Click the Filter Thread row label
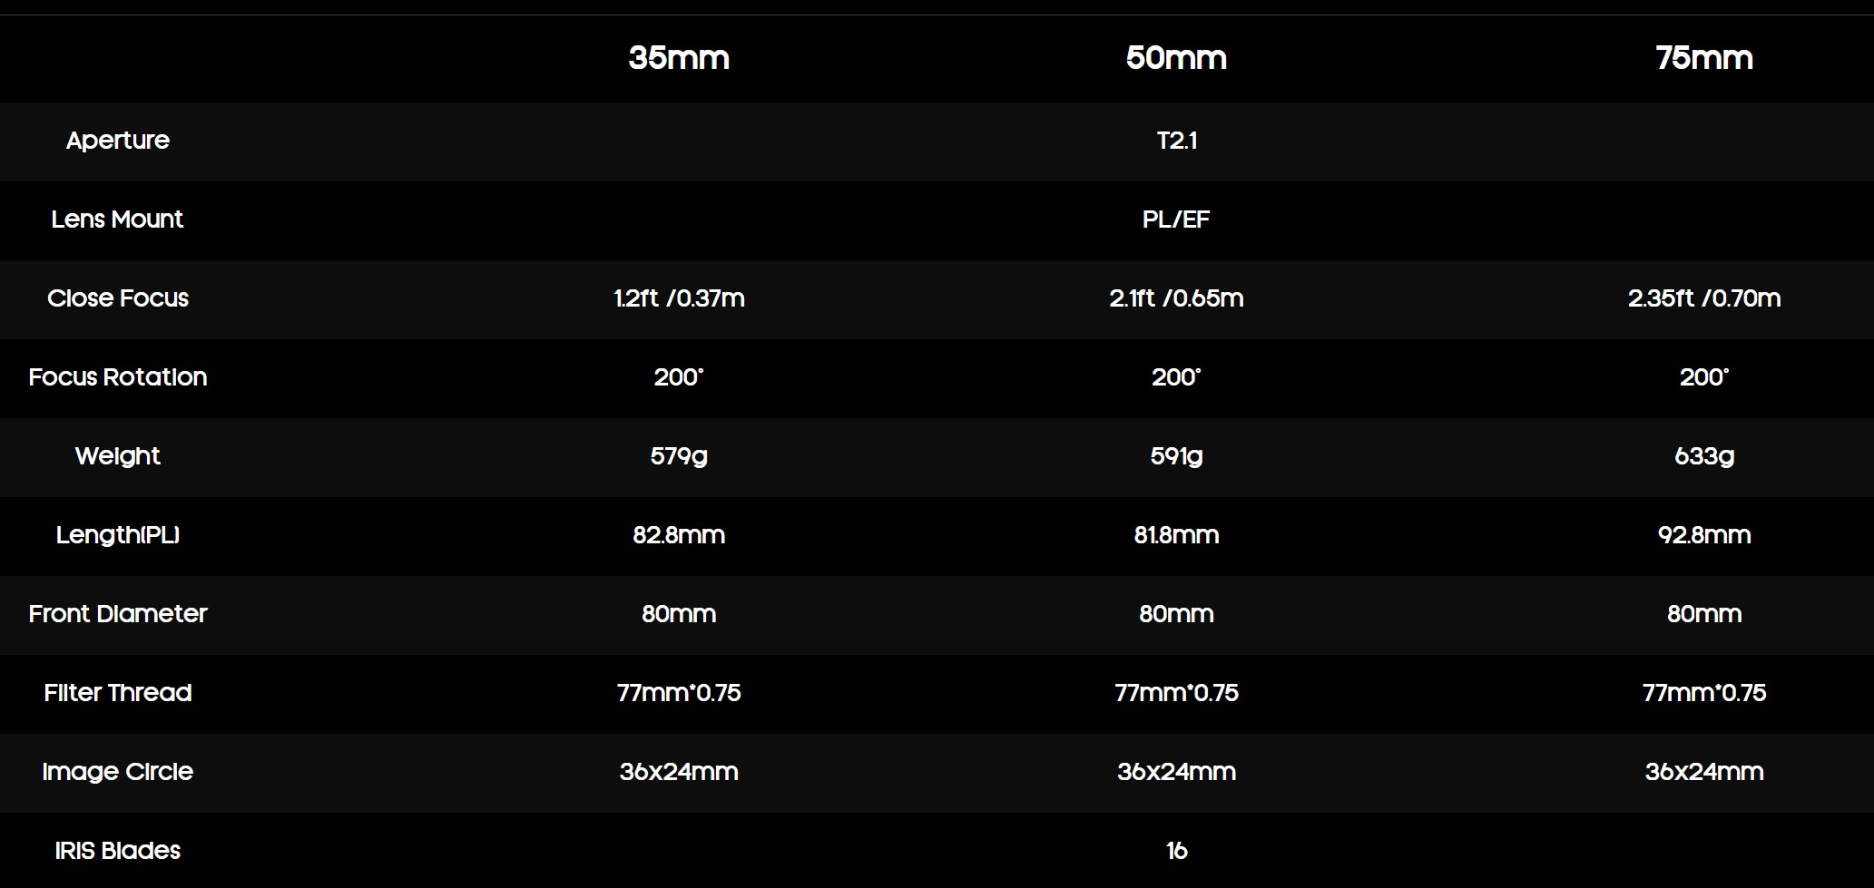Screen dimensions: 1874x888 coord(118,693)
